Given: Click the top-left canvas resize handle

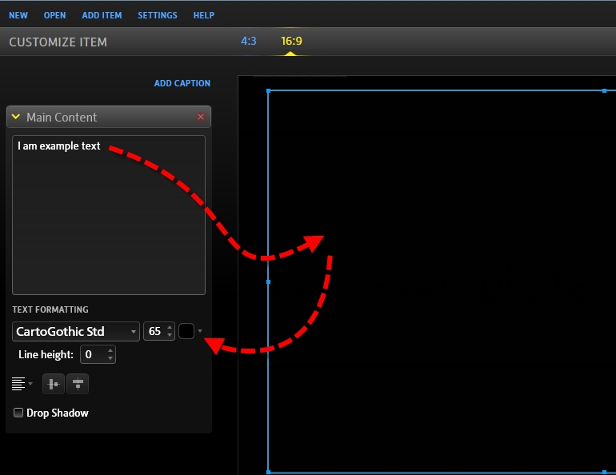Looking at the screenshot, I should pyautogui.click(x=268, y=90).
